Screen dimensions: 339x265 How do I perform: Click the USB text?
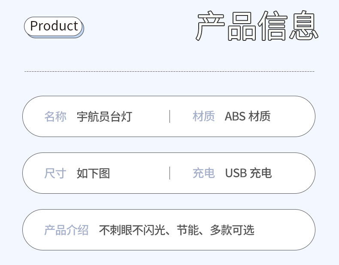click(x=235, y=173)
